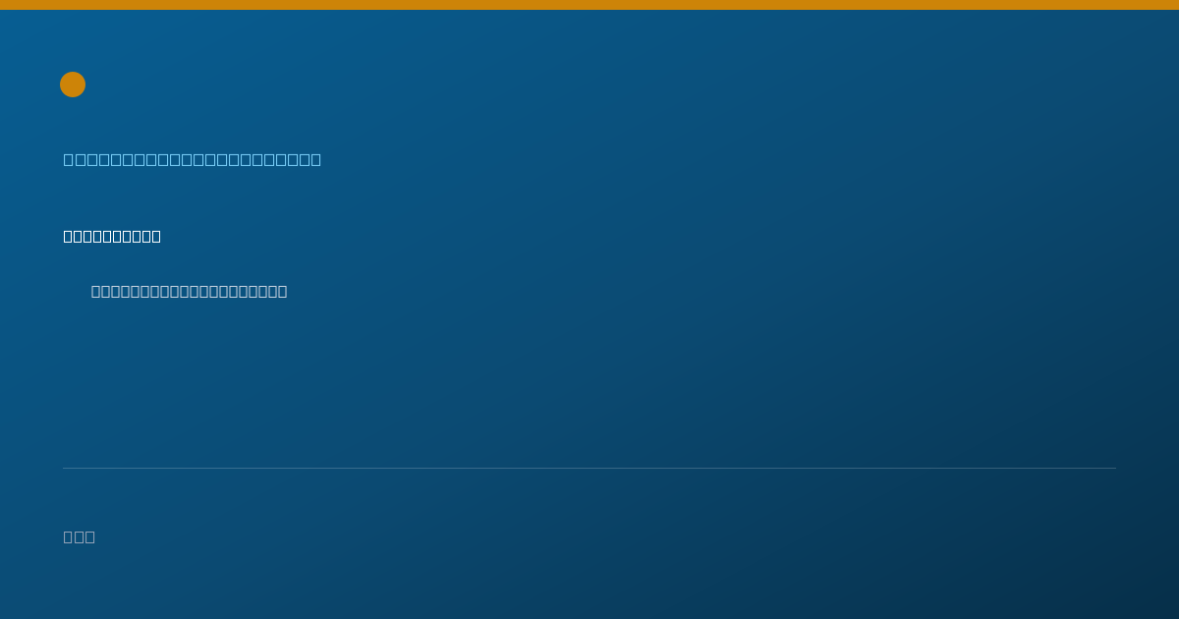The image size is (1179, 619).
Task: Select the bold white heading line
Action: pos(112,236)
